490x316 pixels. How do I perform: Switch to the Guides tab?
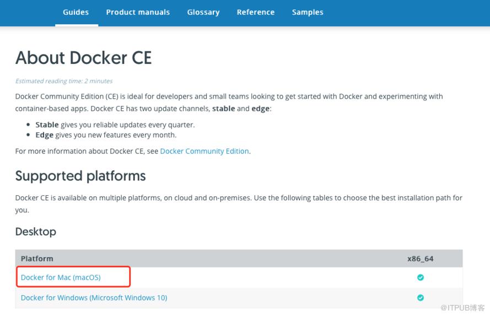(76, 12)
